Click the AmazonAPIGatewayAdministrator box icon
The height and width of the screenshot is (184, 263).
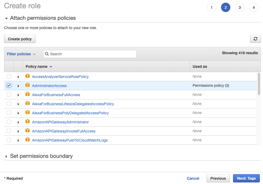[x=28, y=121]
